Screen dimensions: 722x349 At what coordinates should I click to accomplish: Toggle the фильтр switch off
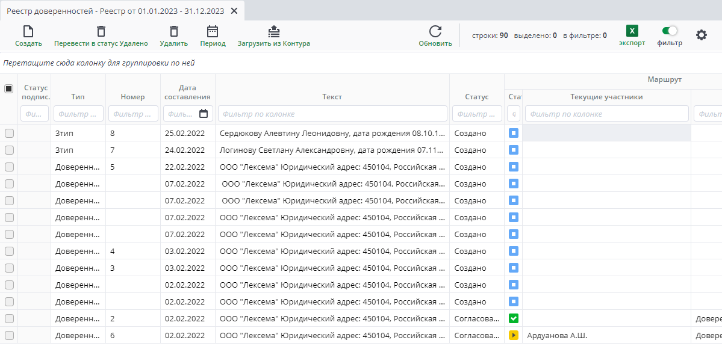pos(670,31)
